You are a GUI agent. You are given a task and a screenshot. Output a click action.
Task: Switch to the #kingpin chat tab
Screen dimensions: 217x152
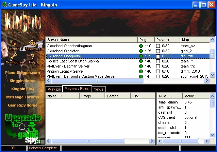coord(54,89)
